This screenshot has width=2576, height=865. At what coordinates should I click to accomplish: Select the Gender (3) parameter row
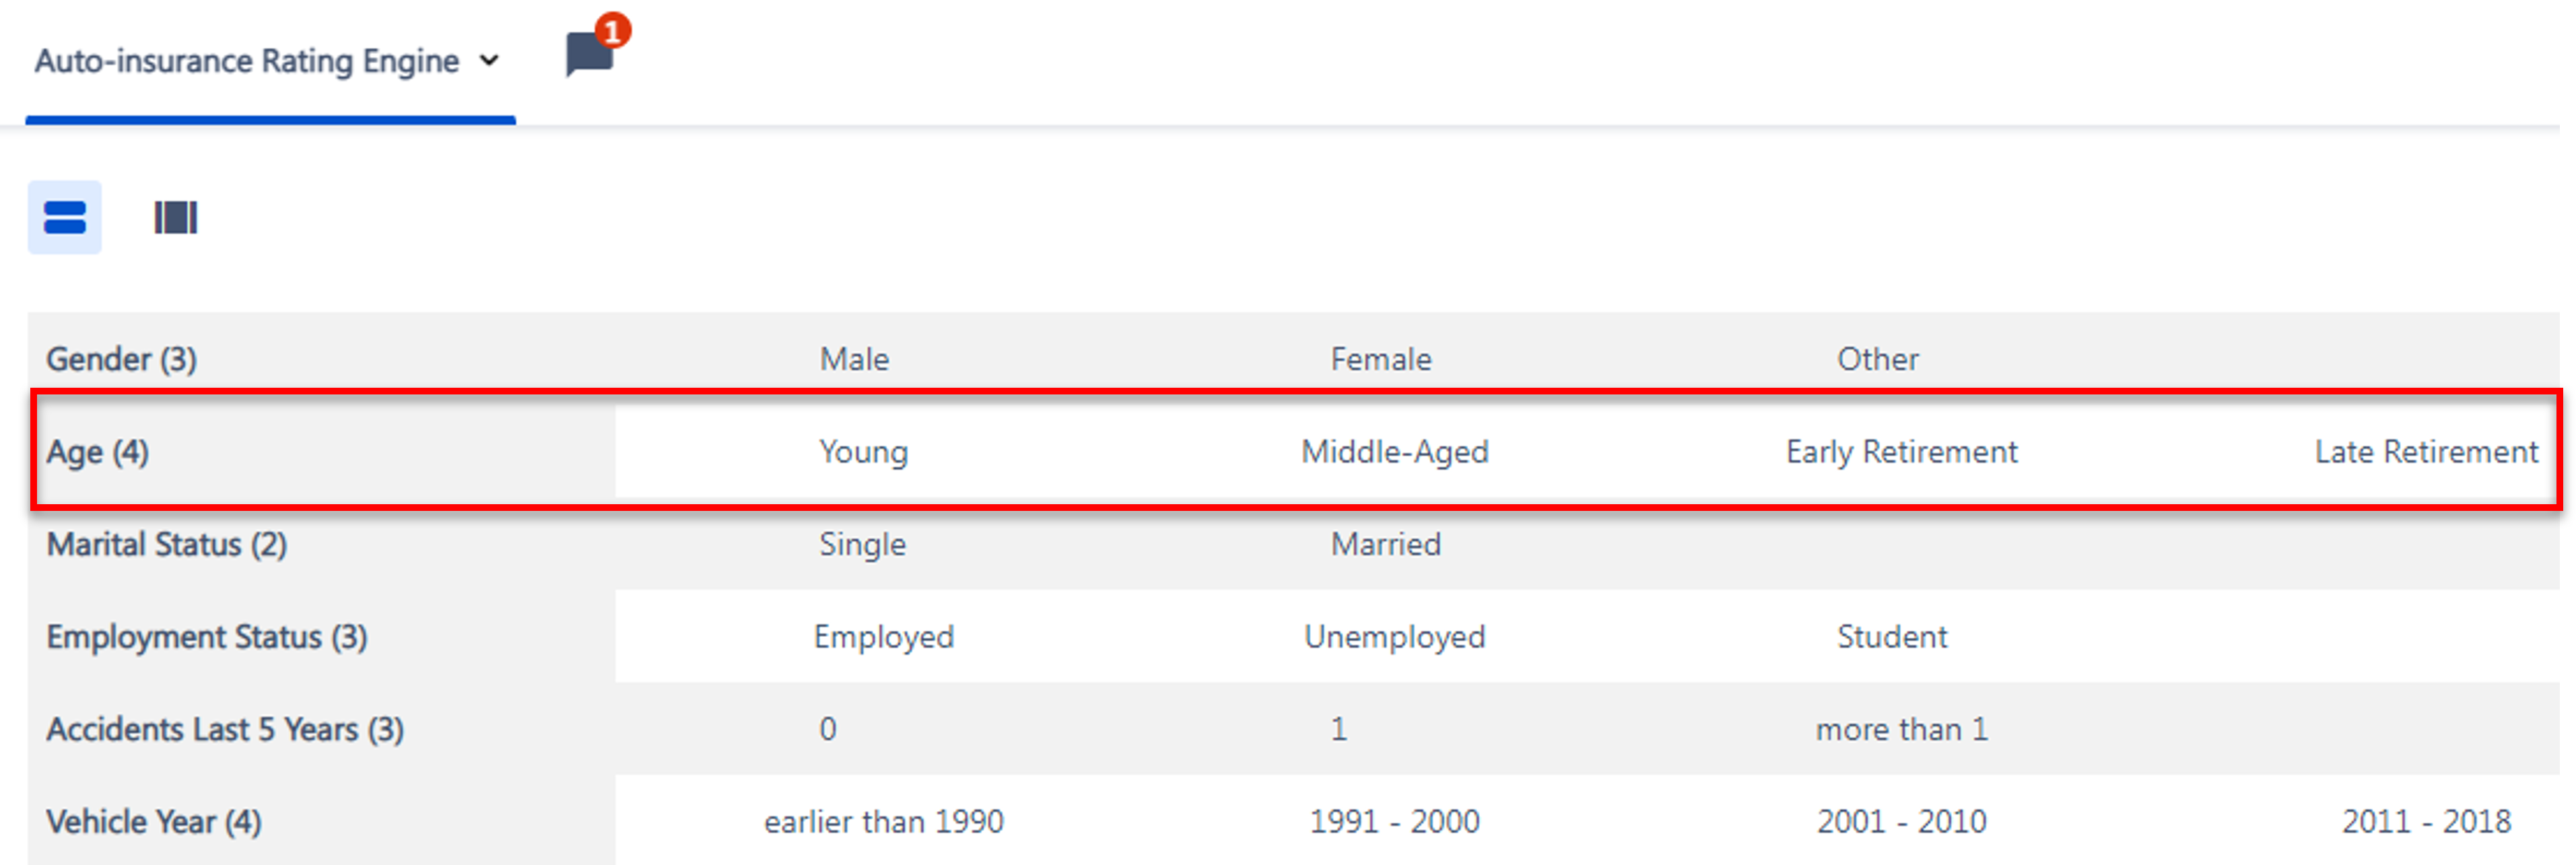coord(1293,359)
